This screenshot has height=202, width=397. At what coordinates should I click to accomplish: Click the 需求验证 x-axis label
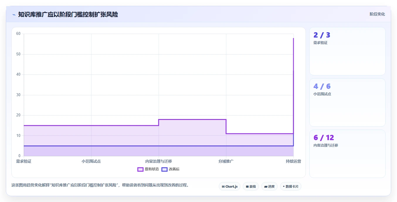coord(24,161)
